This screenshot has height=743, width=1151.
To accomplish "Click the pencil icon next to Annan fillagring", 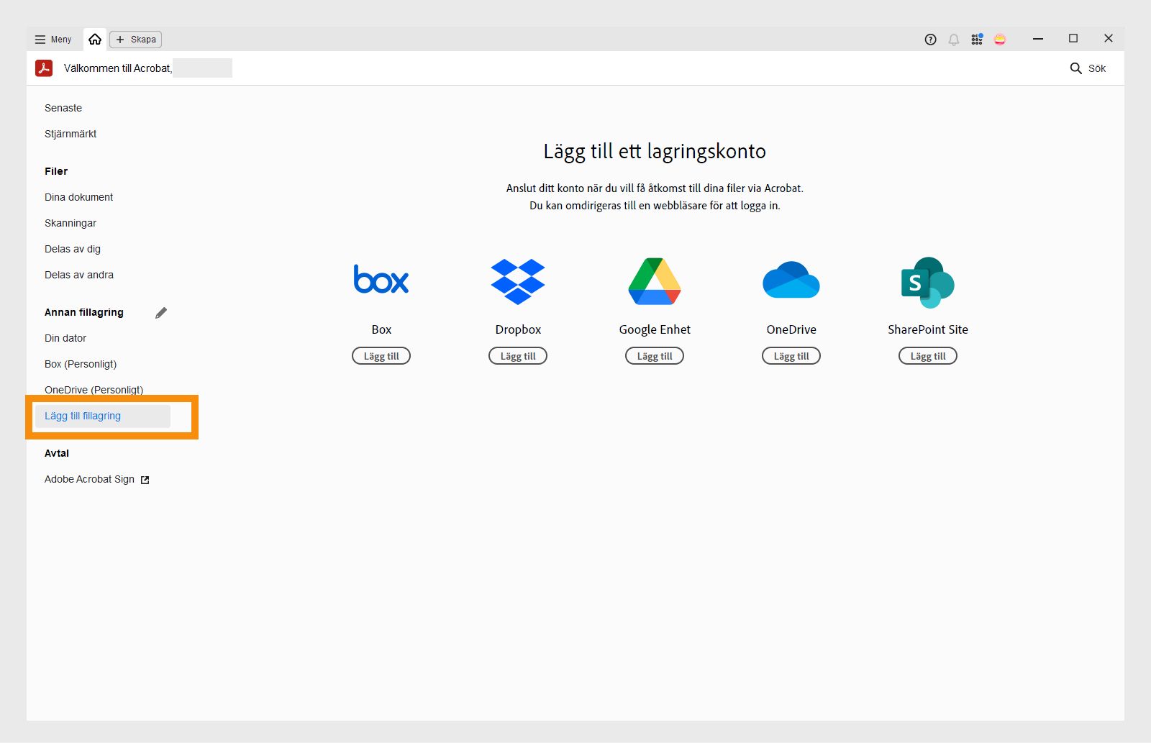I will (160, 312).
